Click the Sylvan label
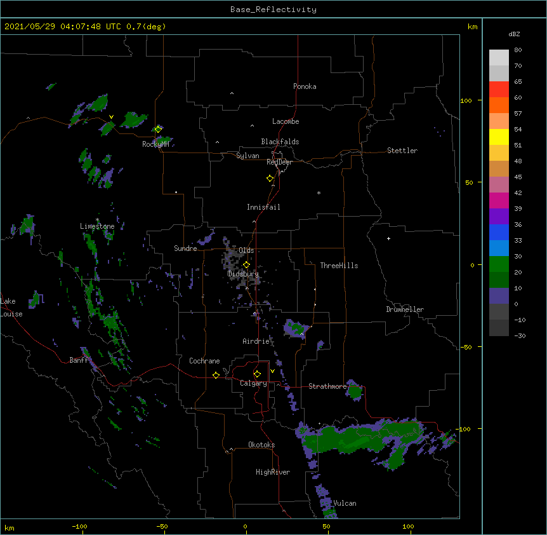 pyautogui.click(x=247, y=156)
